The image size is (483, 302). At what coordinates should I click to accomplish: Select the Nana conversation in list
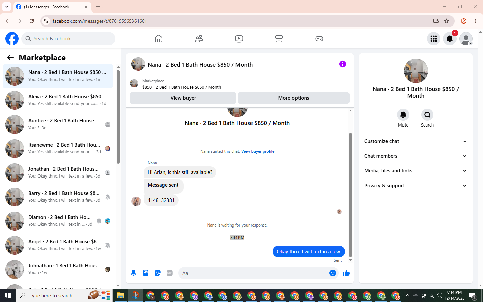pos(58,76)
